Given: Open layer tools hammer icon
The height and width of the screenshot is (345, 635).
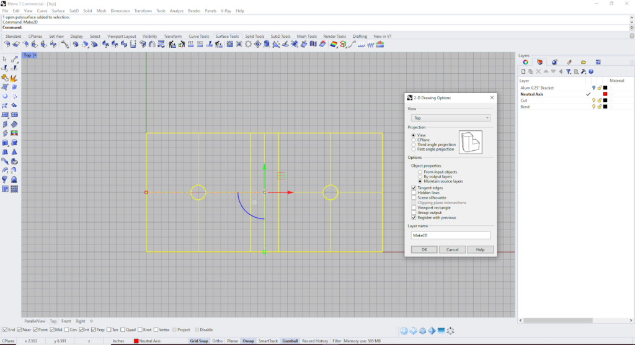Looking at the screenshot, I should tap(584, 71).
